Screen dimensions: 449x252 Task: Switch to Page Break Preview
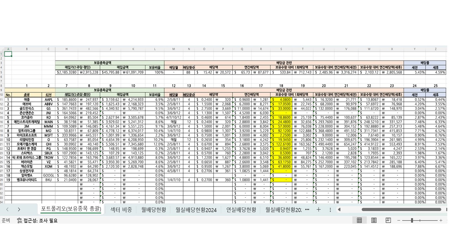[388, 220]
